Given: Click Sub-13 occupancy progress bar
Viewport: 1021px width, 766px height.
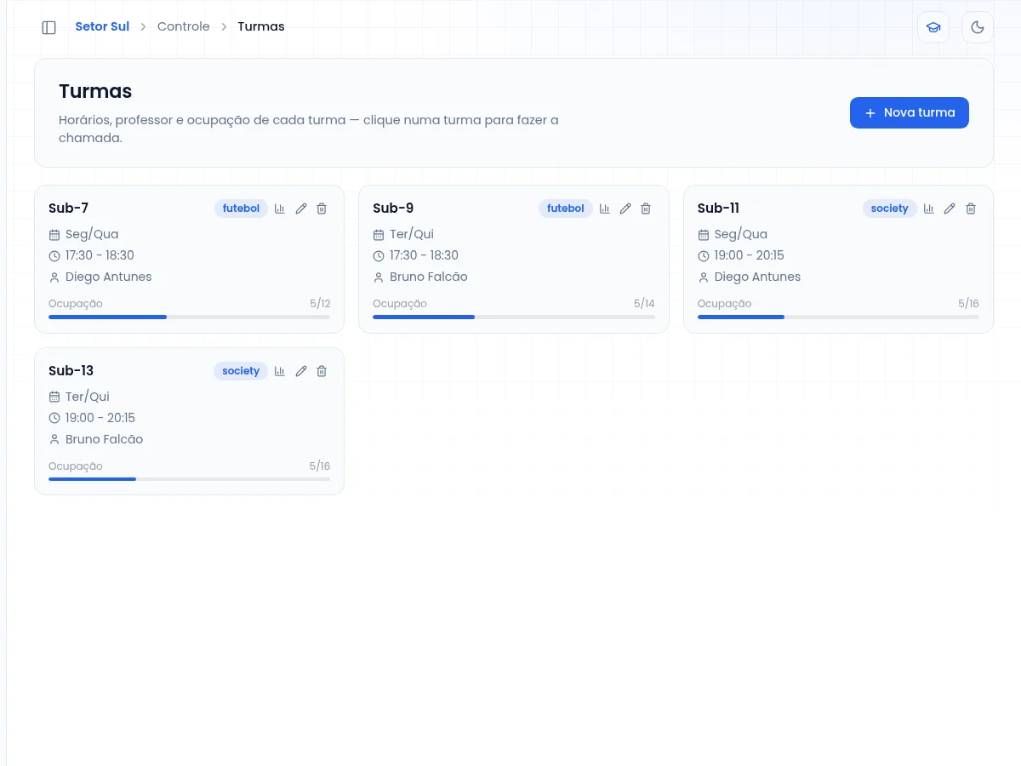Looking at the screenshot, I should pyautogui.click(x=189, y=479).
